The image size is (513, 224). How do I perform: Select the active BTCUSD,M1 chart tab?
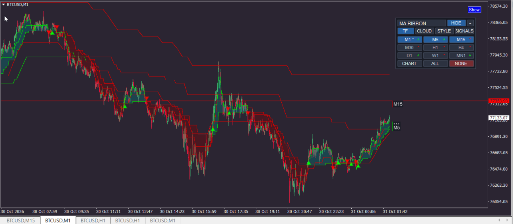58,220
